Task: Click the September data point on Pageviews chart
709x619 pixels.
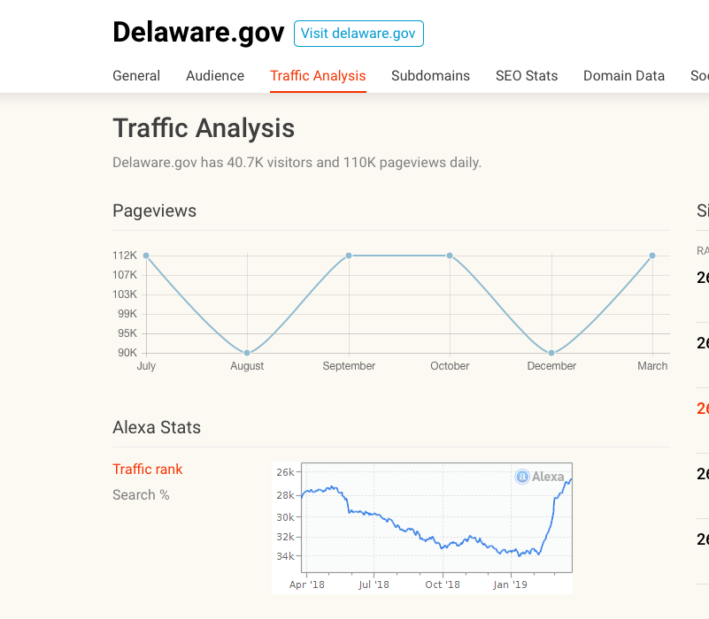Action: pyautogui.click(x=349, y=256)
